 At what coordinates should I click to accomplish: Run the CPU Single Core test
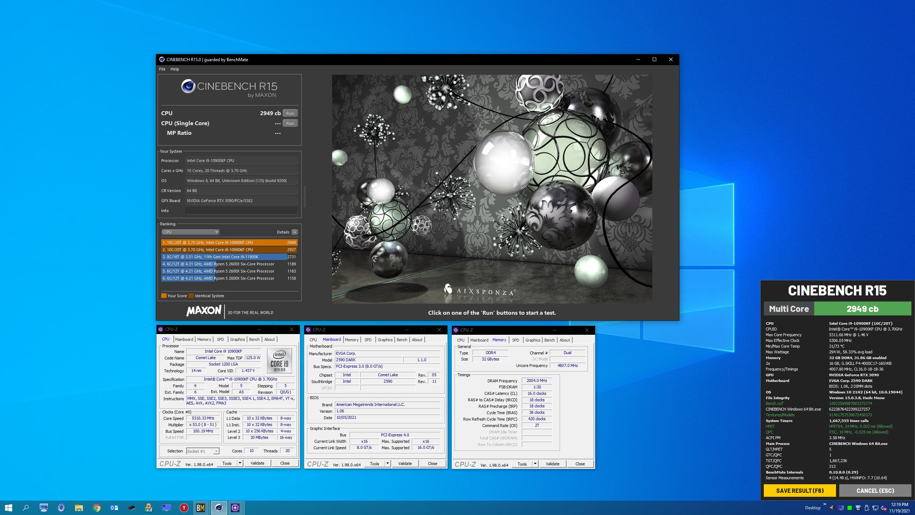click(290, 123)
